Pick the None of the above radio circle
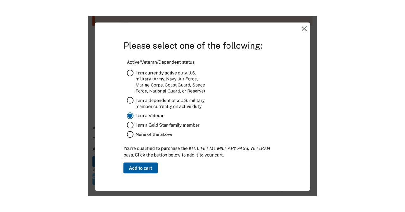 point(130,134)
